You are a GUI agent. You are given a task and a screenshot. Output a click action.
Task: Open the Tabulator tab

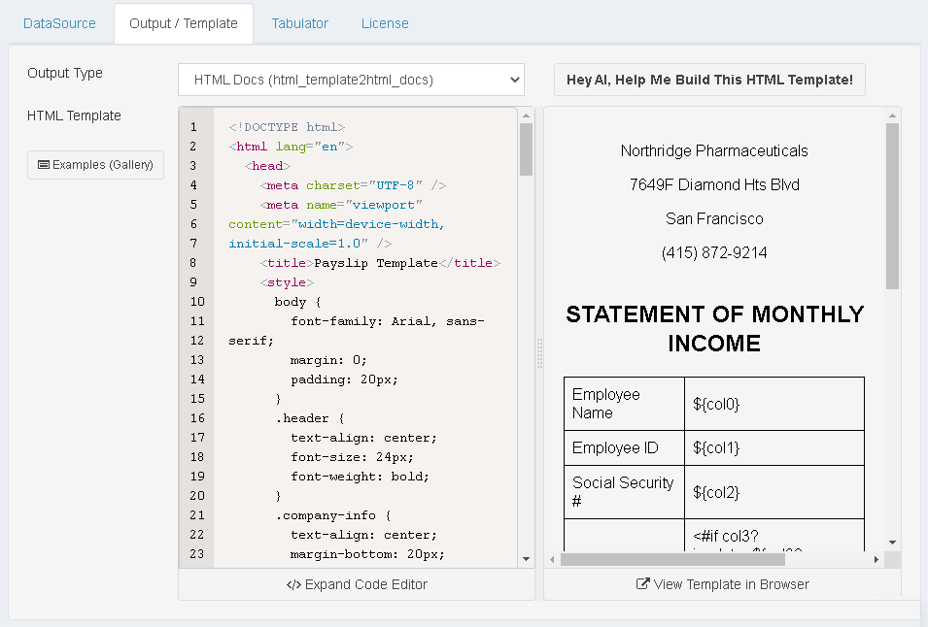299,23
